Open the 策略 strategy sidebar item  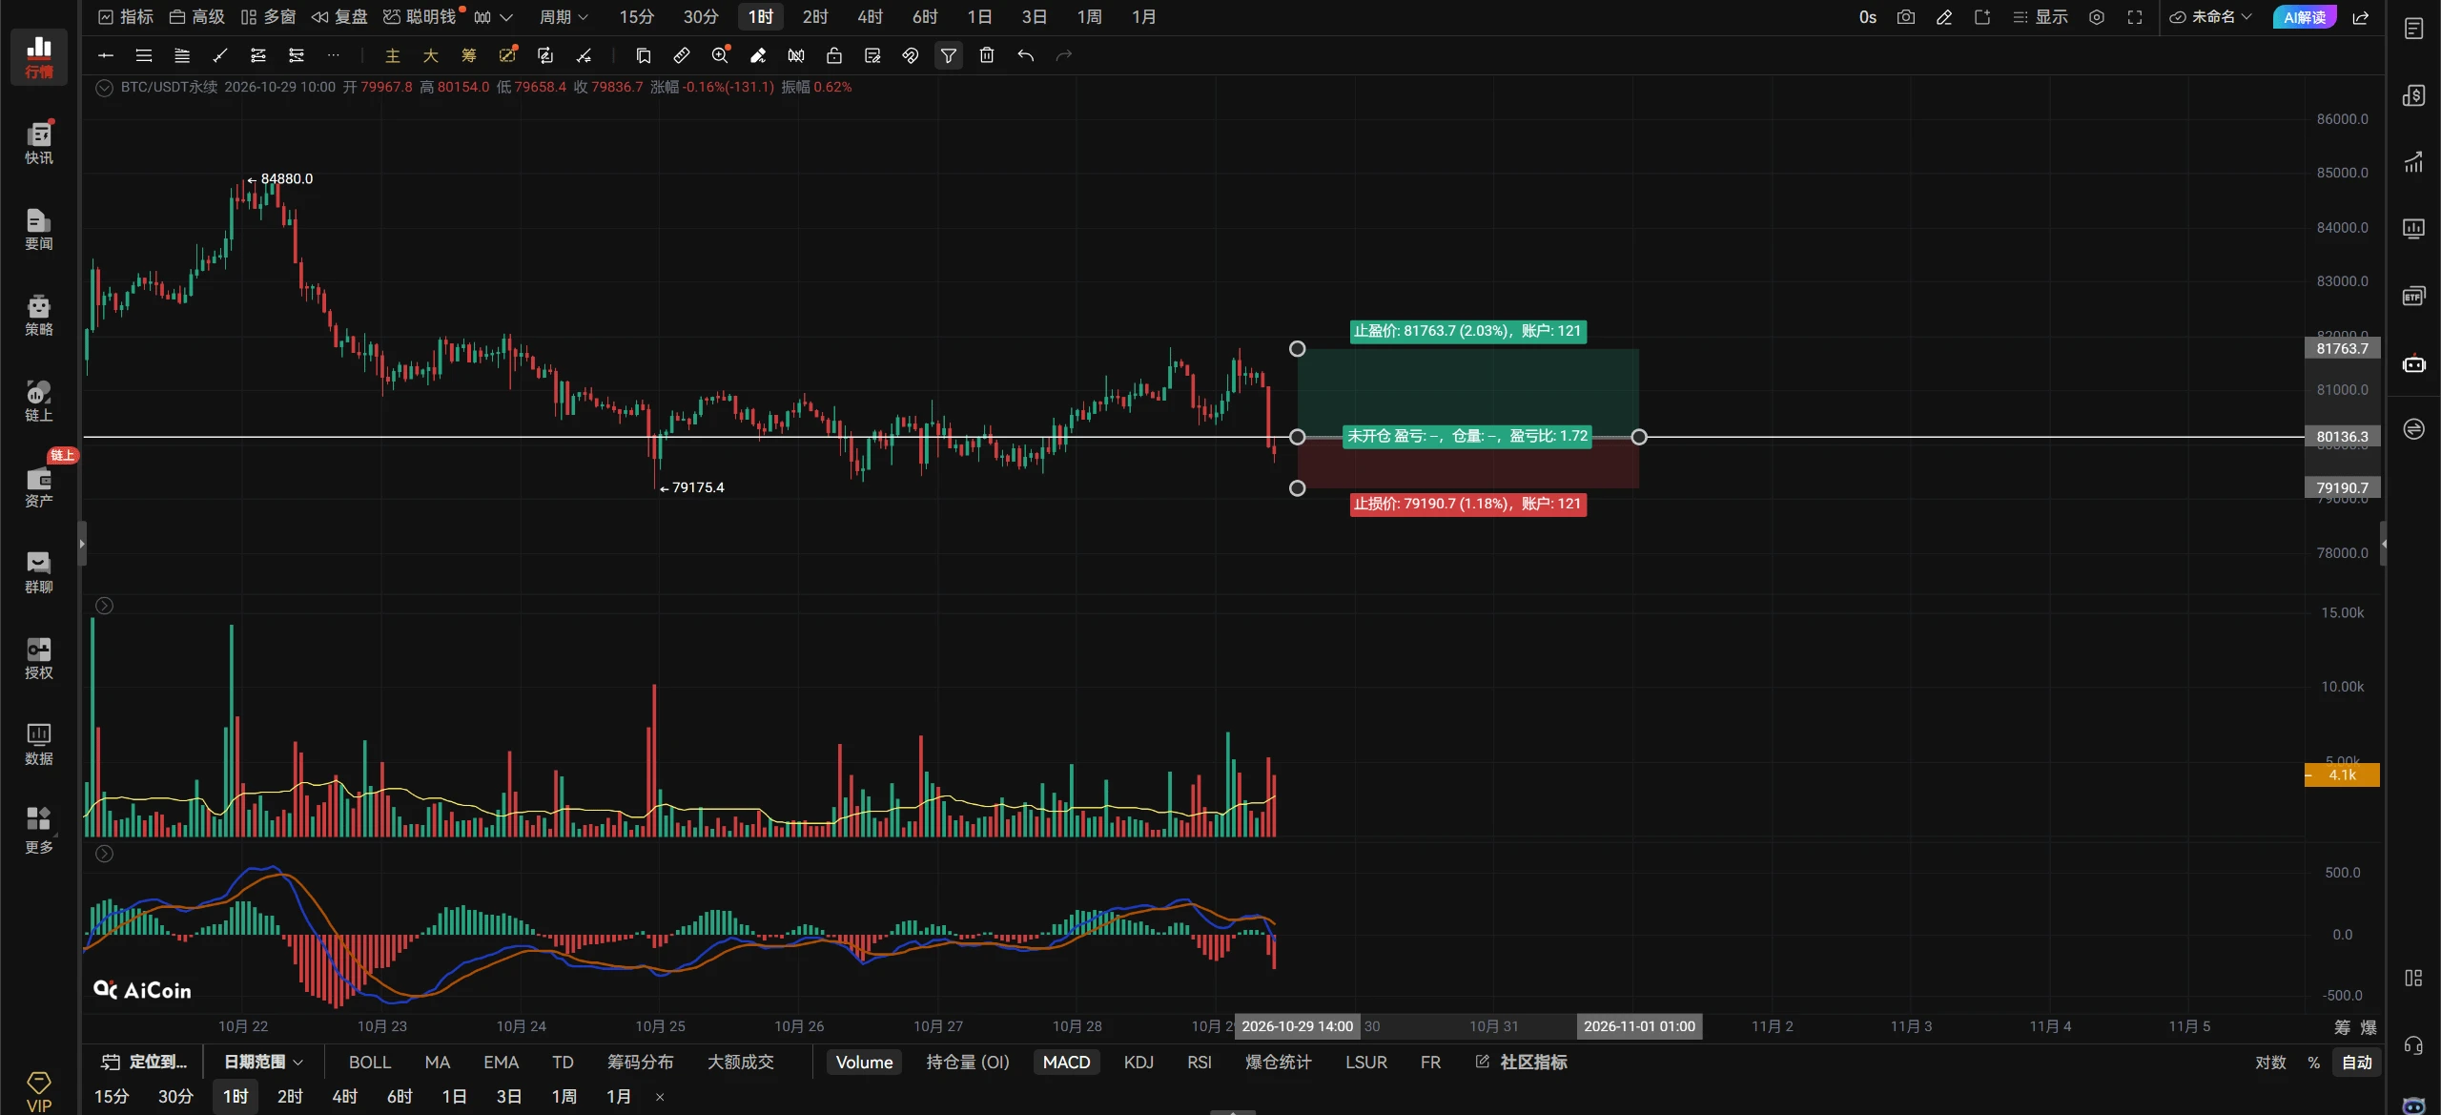39,315
